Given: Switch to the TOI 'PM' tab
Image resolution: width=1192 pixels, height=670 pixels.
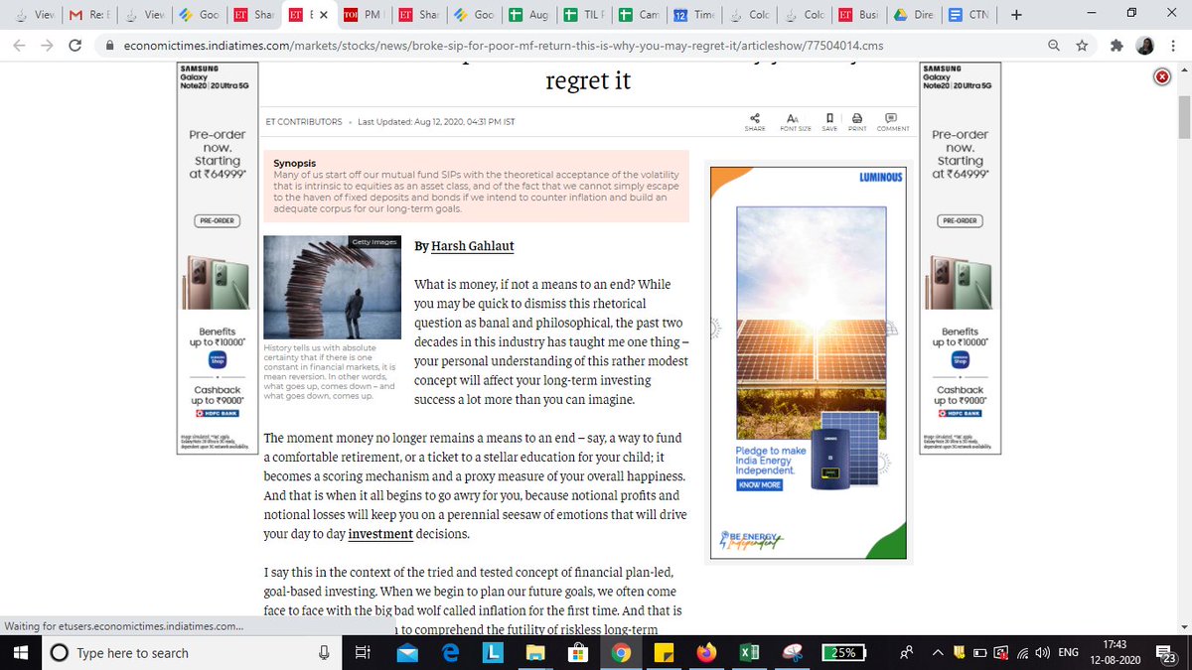Looking at the screenshot, I should pyautogui.click(x=363, y=15).
